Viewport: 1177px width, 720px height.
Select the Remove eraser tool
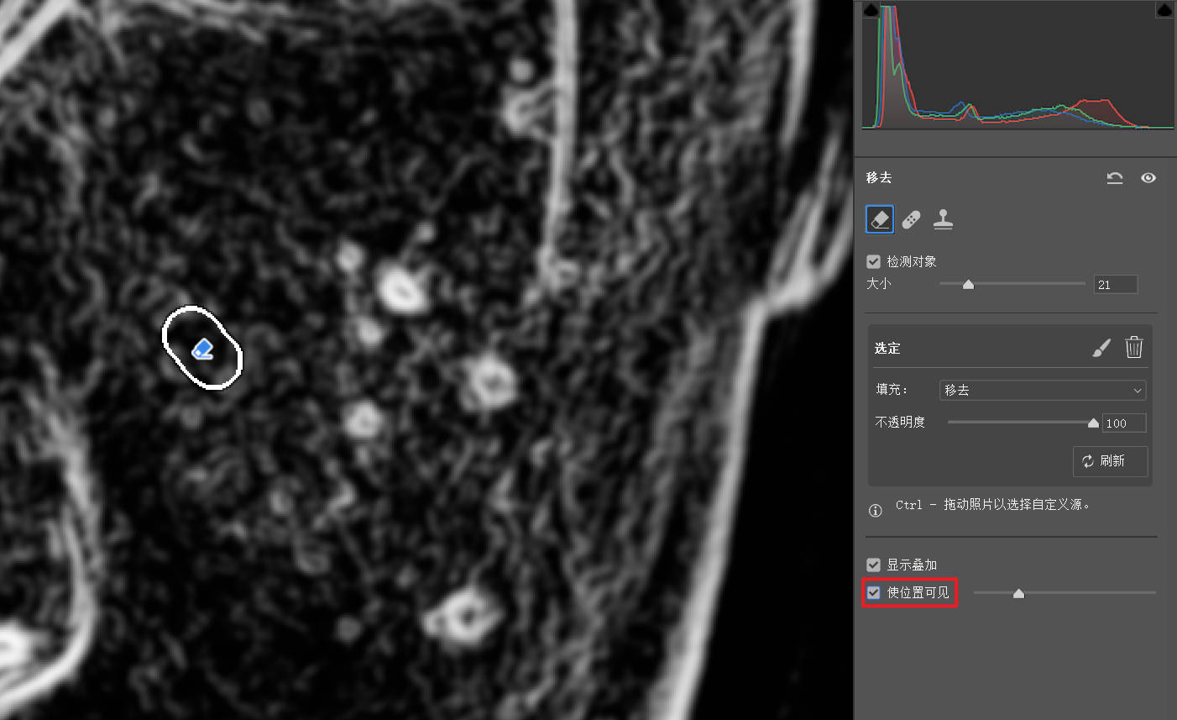coord(880,219)
